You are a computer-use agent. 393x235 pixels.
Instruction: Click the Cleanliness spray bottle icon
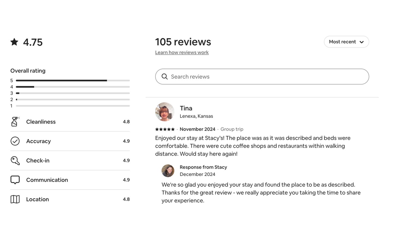pos(15,122)
